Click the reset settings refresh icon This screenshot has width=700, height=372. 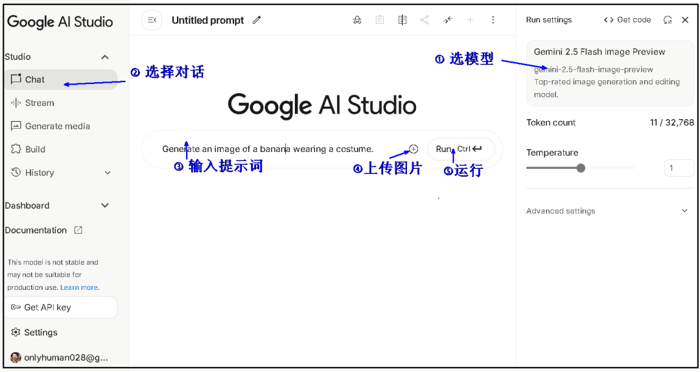[668, 20]
